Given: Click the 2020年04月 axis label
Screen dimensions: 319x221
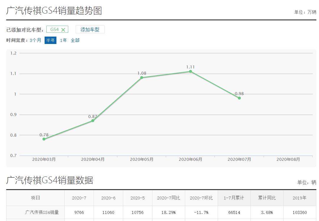Looking at the screenshot, I should pyautogui.click(x=93, y=159).
